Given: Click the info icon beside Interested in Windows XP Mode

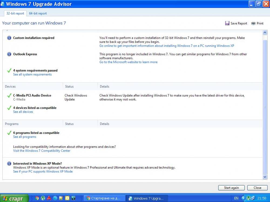Looking at the screenshot, I should [9, 163].
